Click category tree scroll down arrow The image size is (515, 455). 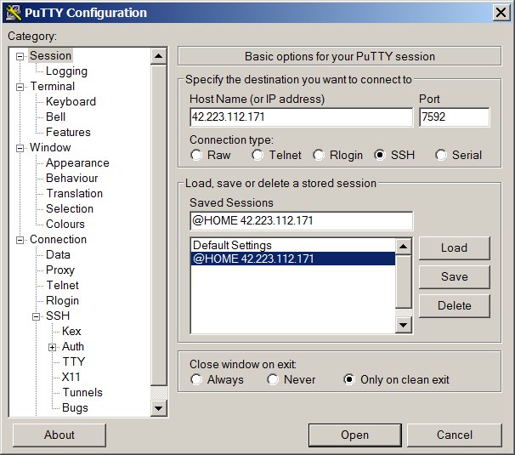(x=159, y=408)
